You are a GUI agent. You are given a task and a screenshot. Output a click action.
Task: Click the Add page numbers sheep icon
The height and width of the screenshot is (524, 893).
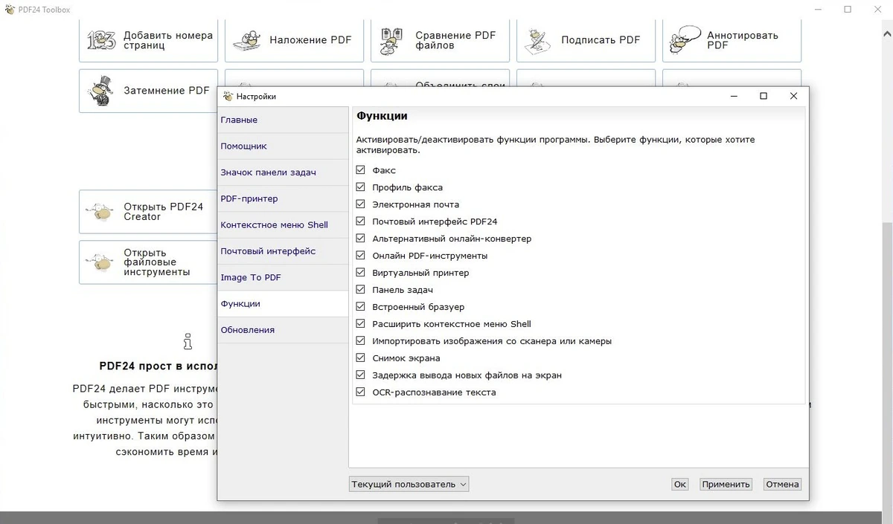click(101, 40)
